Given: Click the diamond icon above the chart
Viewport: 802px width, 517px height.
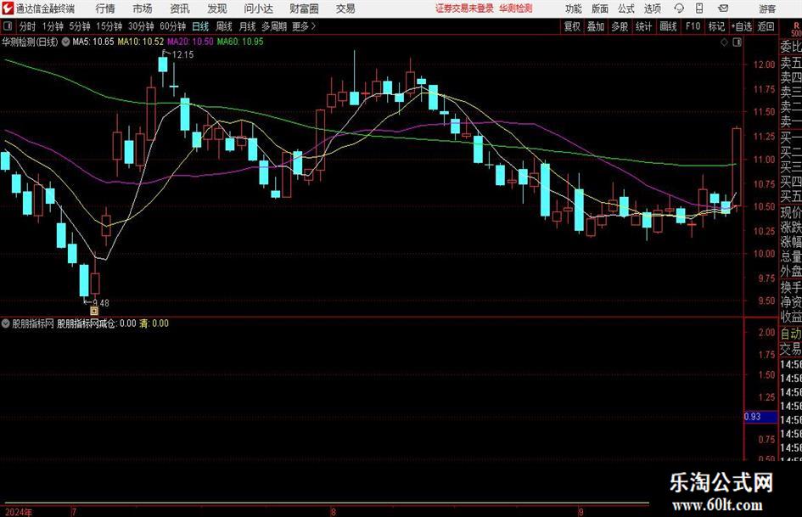Looking at the screenshot, I should (724, 42).
